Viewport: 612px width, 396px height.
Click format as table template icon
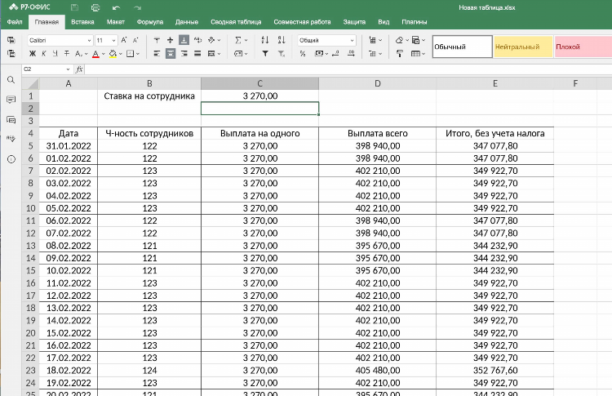(416, 54)
